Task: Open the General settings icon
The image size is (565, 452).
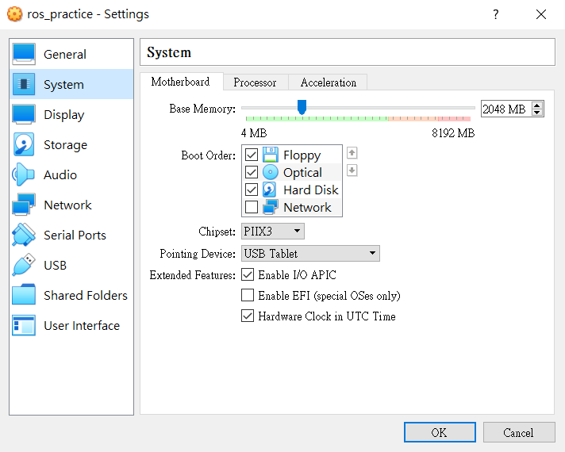Action: [x=24, y=54]
